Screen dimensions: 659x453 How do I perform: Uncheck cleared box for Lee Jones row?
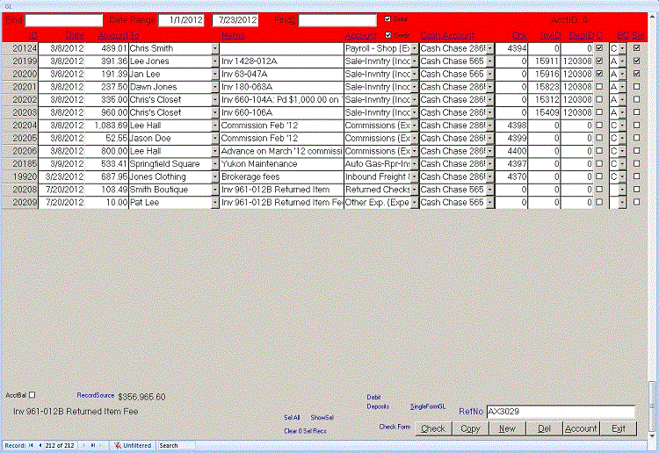coord(599,61)
